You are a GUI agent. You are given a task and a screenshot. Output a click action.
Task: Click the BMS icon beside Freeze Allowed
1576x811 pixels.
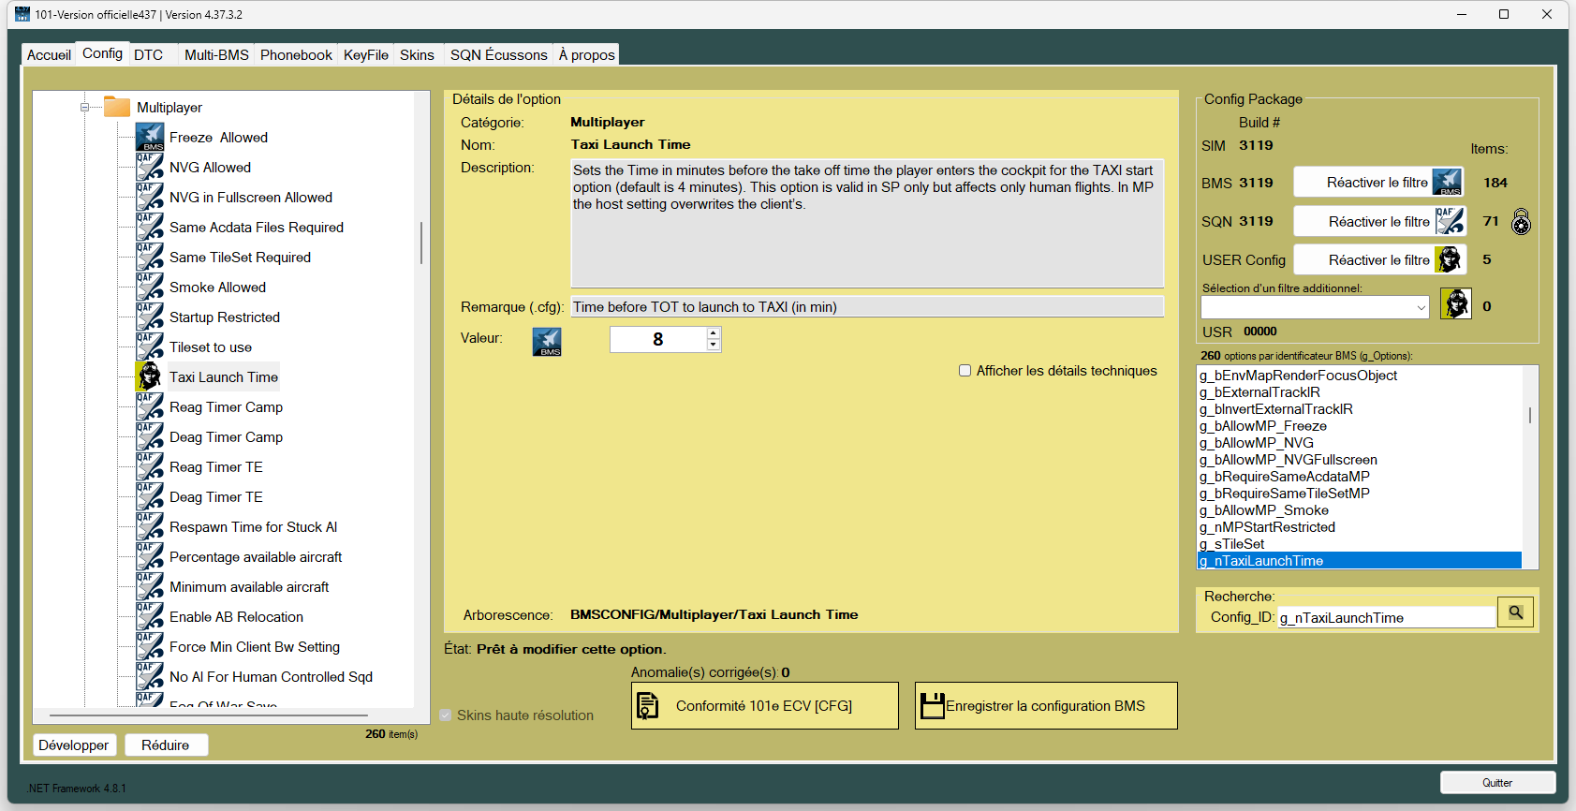pyautogui.click(x=150, y=138)
